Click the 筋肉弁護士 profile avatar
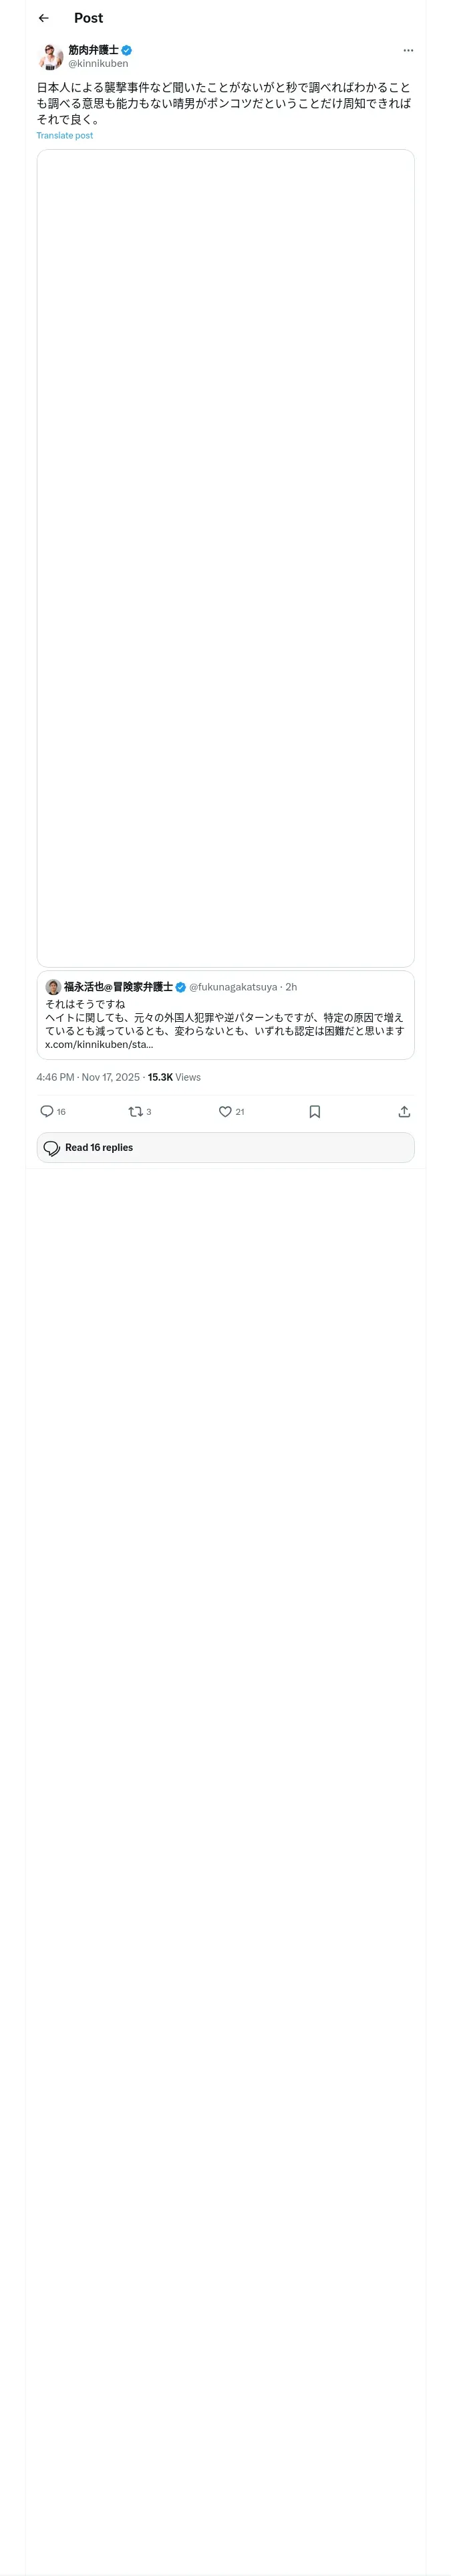Viewport: 451px width, 2576px height. [50, 56]
